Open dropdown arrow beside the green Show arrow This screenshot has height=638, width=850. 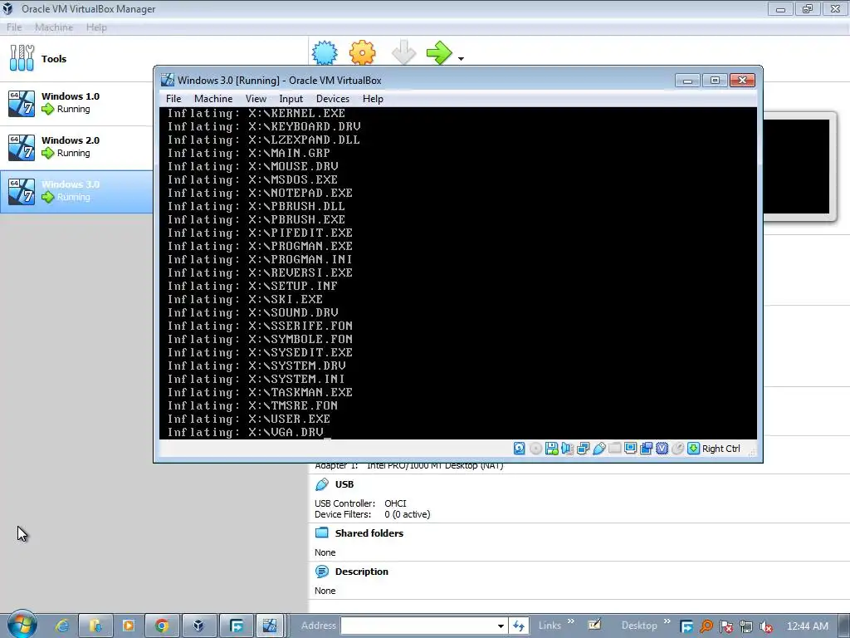pyautogui.click(x=461, y=59)
